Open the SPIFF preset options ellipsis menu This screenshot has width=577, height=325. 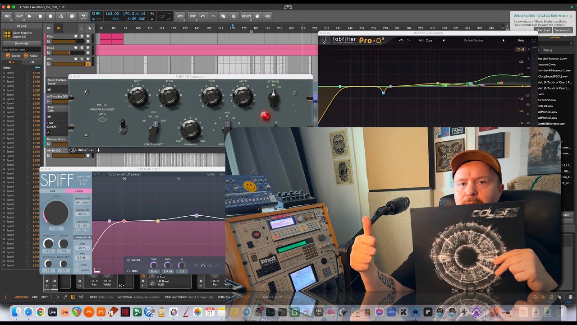pyautogui.click(x=104, y=174)
